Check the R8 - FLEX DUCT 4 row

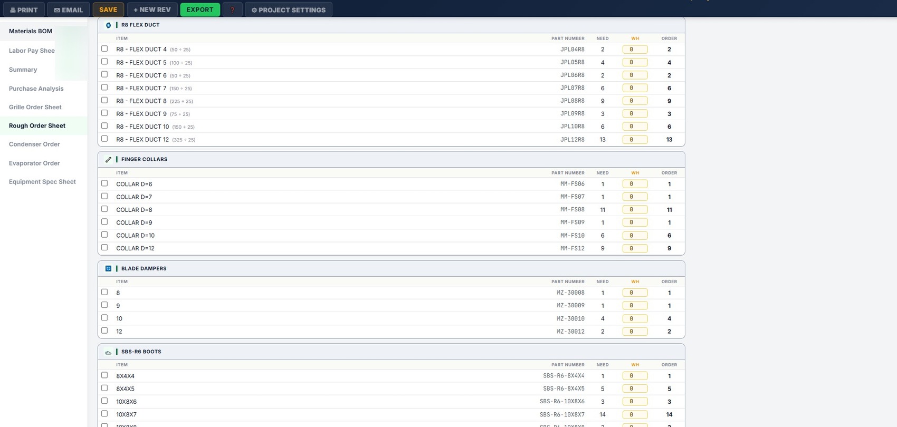104,48
